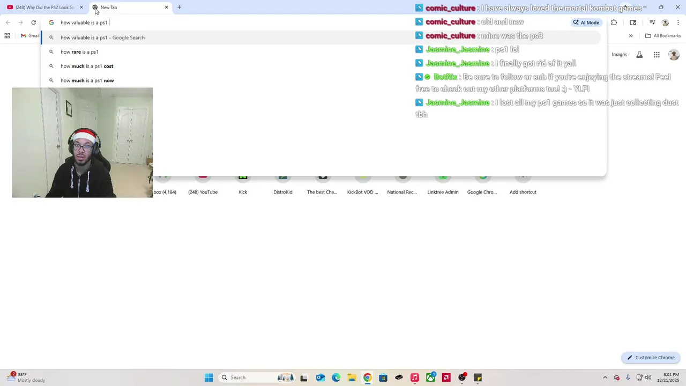This screenshot has height=386, width=686.
Task: Open the Chrome extensions puzzle icon
Action: (x=614, y=23)
